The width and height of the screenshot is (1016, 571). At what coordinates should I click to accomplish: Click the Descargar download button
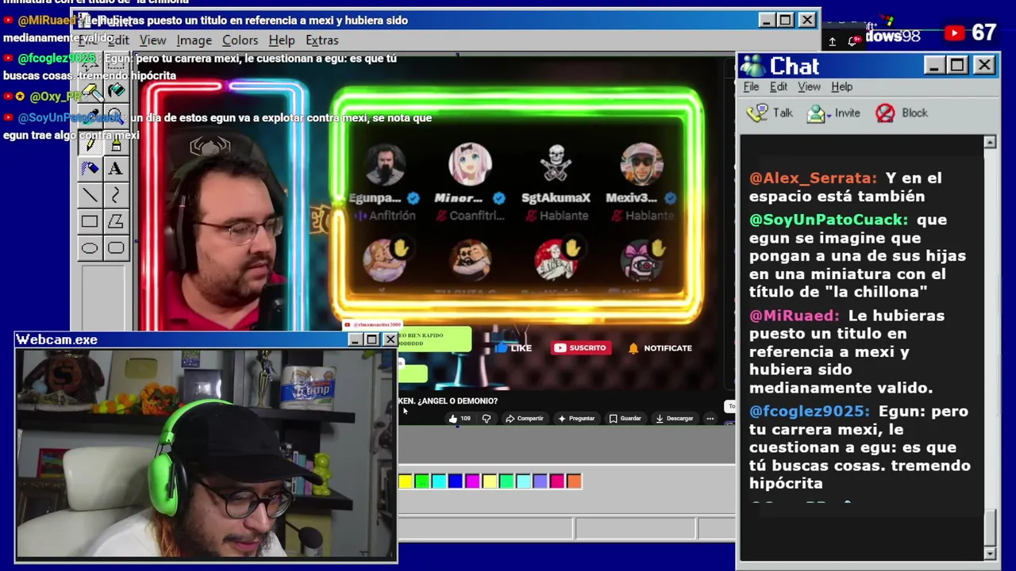point(675,419)
